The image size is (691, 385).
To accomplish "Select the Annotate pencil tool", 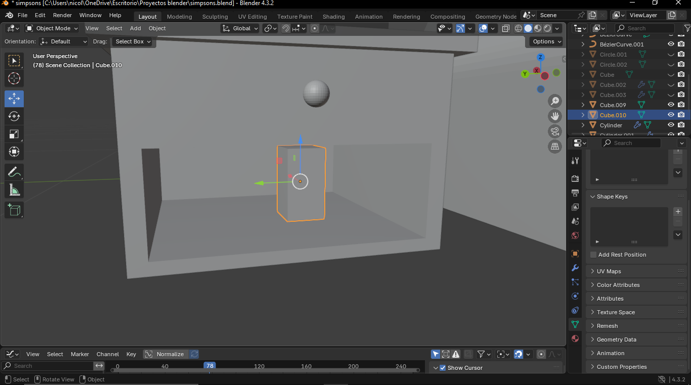I will point(14,172).
